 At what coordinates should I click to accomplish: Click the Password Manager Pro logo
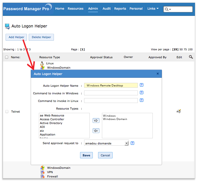(x=27, y=8)
